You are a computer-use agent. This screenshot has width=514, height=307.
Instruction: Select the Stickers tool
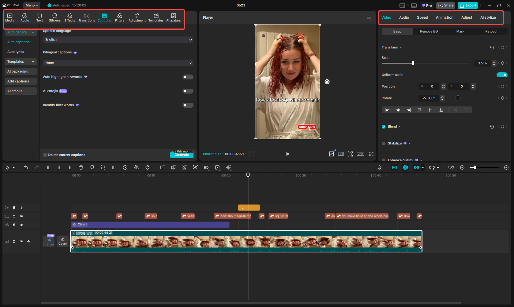55,17
